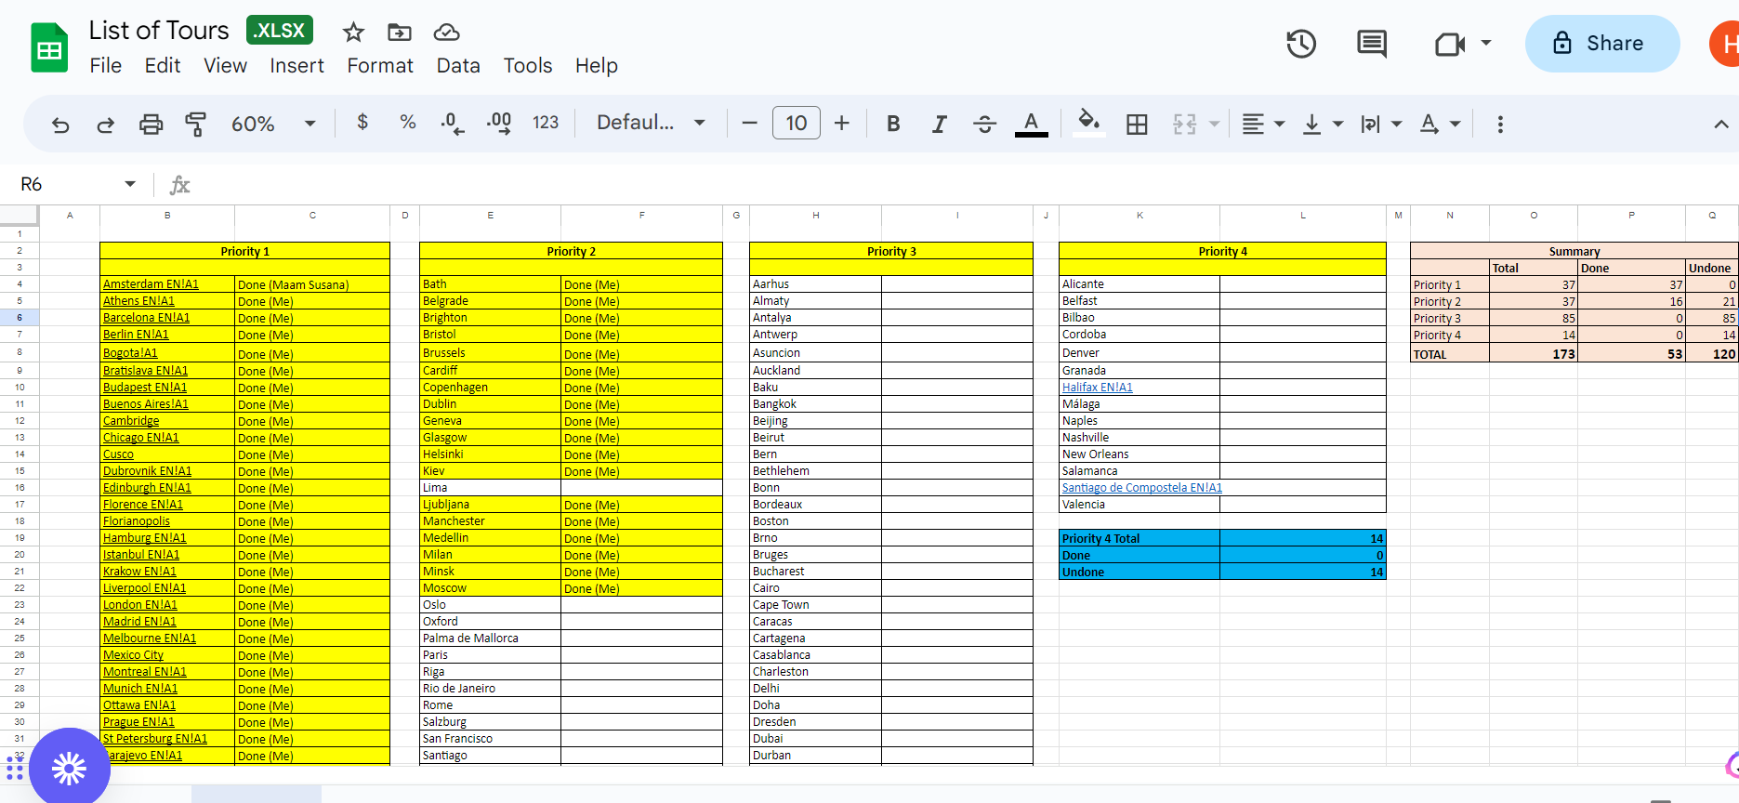Open the View menu
The height and width of the screenshot is (803, 1739).
(226, 66)
